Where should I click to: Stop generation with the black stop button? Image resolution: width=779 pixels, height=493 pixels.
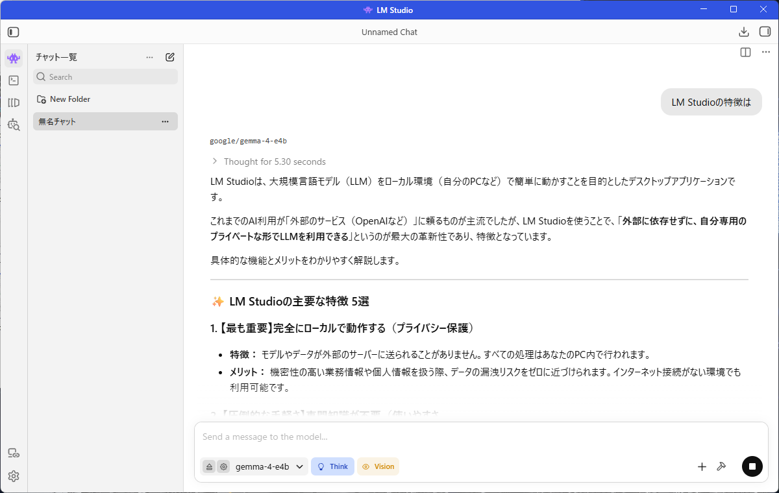(752, 466)
